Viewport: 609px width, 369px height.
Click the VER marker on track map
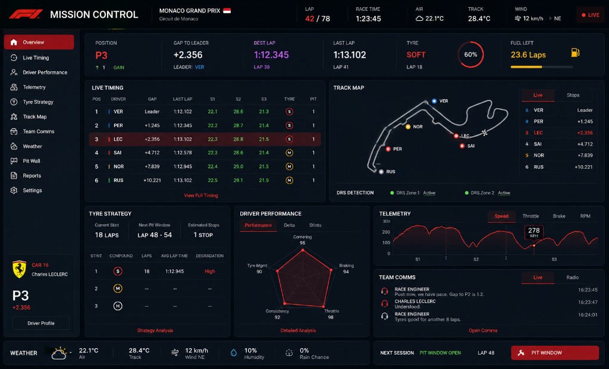(x=434, y=101)
